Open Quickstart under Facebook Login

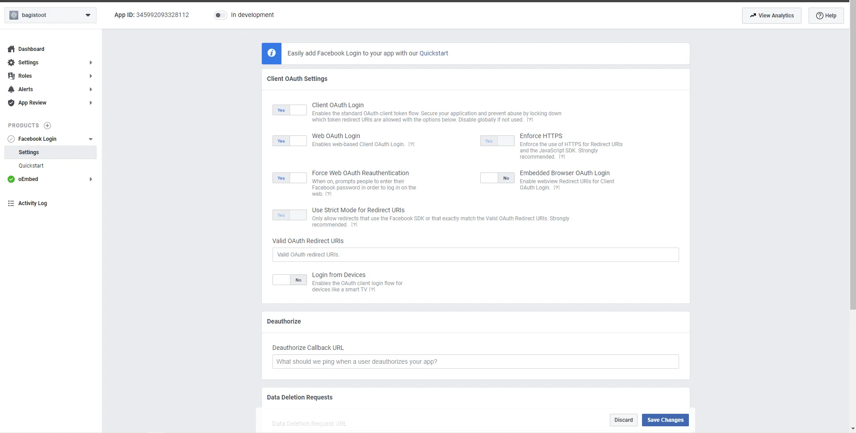(x=31, y=166)
